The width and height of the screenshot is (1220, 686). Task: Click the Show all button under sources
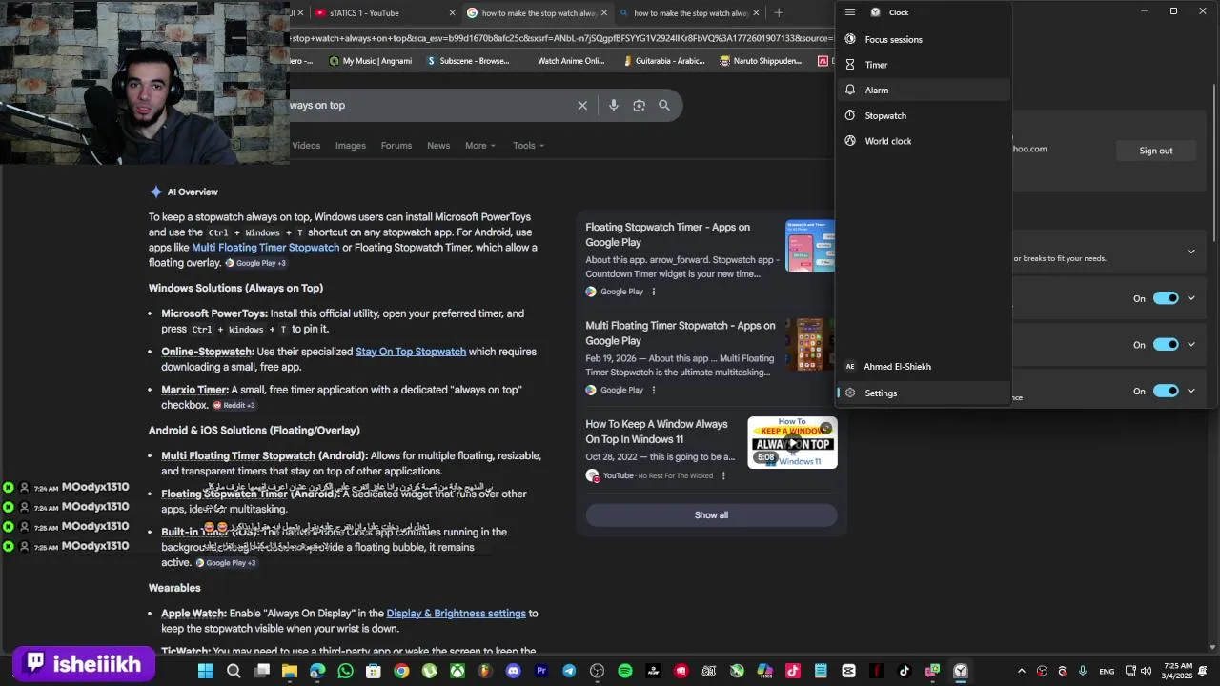(711, 514)
